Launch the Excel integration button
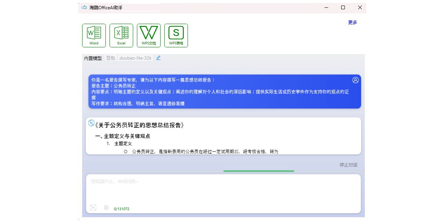444x222 pixels. click(121, 36)
